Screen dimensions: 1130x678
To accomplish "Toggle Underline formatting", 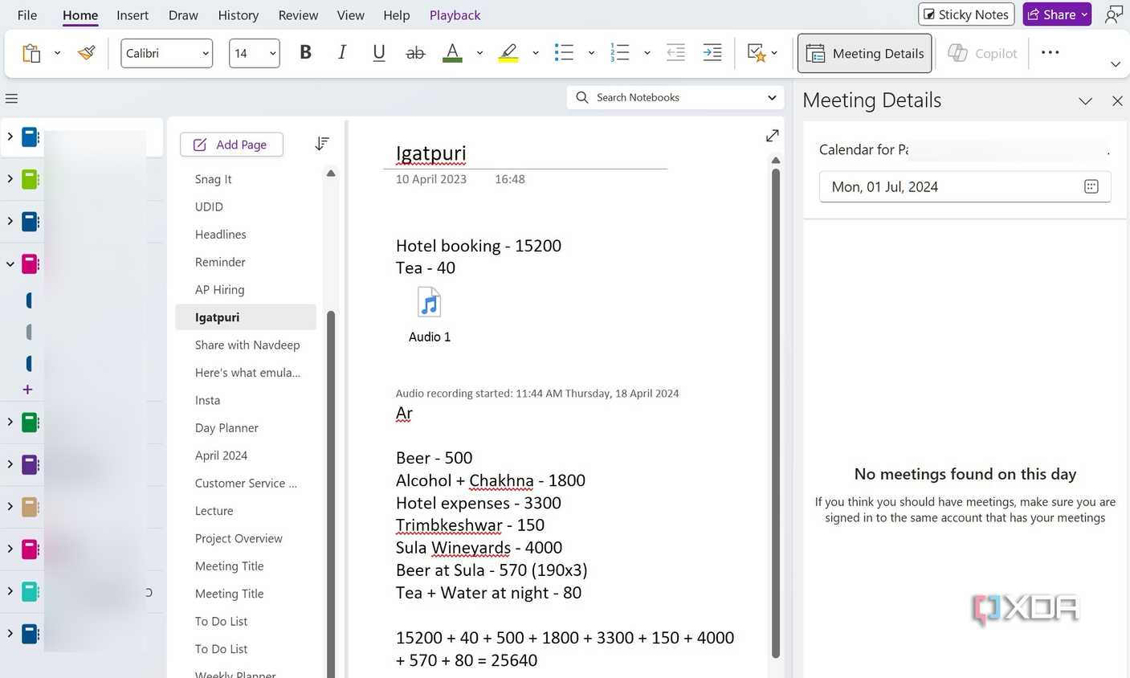I will point(379,53).
